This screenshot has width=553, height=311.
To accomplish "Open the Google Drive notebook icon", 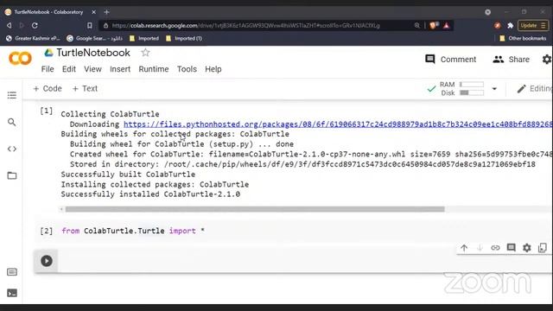I will pos(48,53).
